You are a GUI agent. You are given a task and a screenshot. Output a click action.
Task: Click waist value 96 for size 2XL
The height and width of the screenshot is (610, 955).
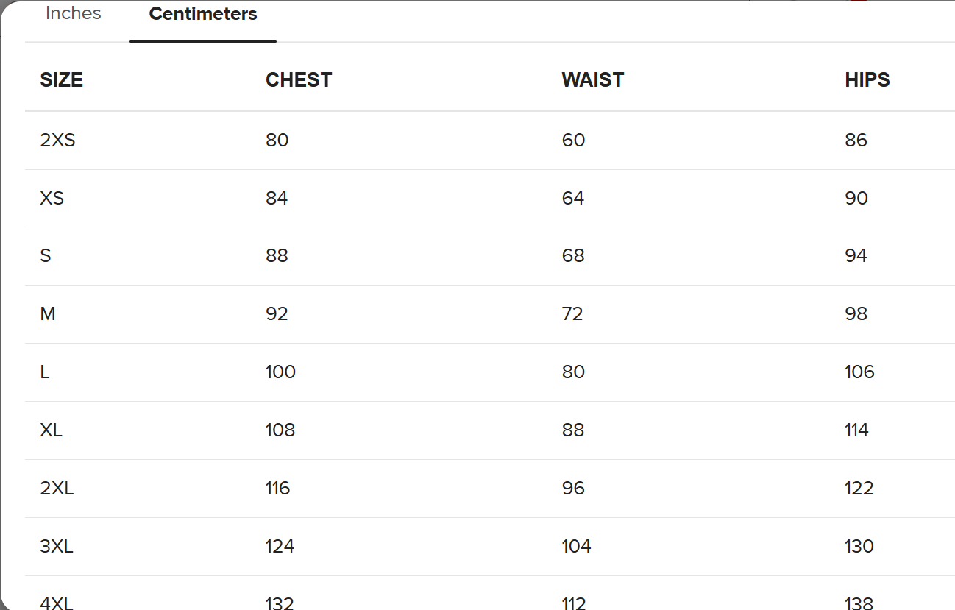pyautogui.click(x=573, y=488)
